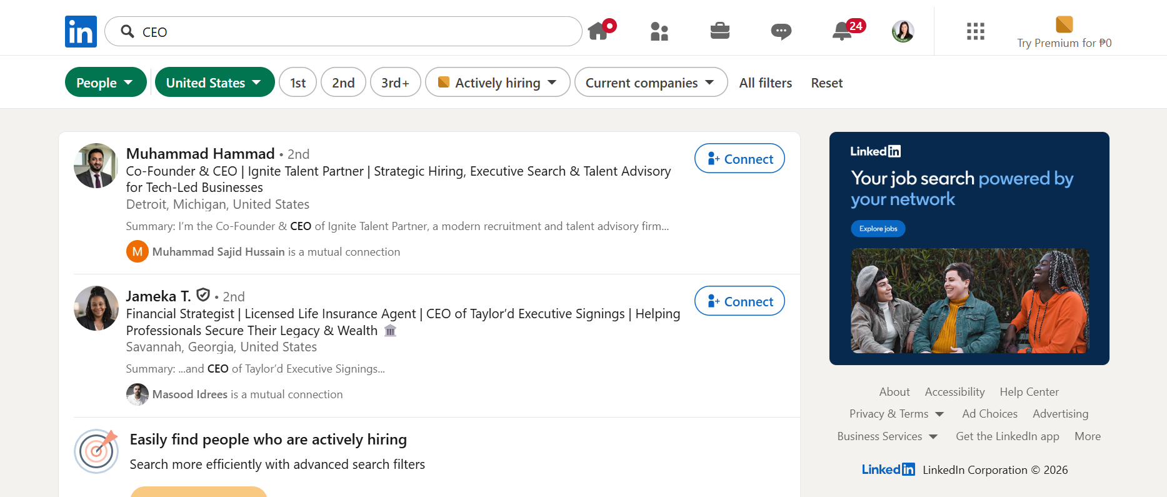Click the Savannah, Georgia location text

coord(221,347)
